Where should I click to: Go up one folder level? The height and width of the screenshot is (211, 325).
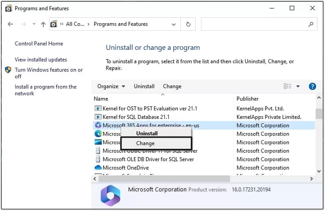pyautogui.click(x=43, y=24)
